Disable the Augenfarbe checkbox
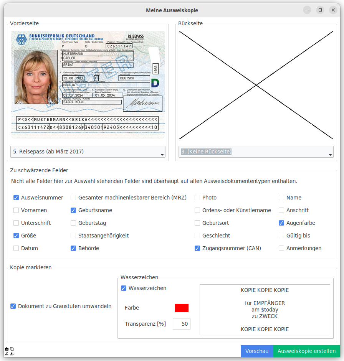 coord(281,223)
